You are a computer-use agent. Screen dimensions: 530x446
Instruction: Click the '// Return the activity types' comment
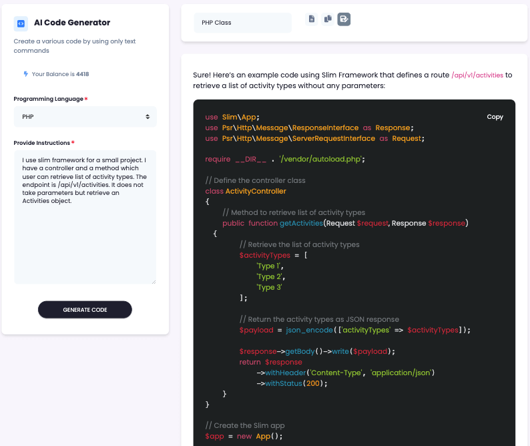pyautogui.click(x=319, y=319)
